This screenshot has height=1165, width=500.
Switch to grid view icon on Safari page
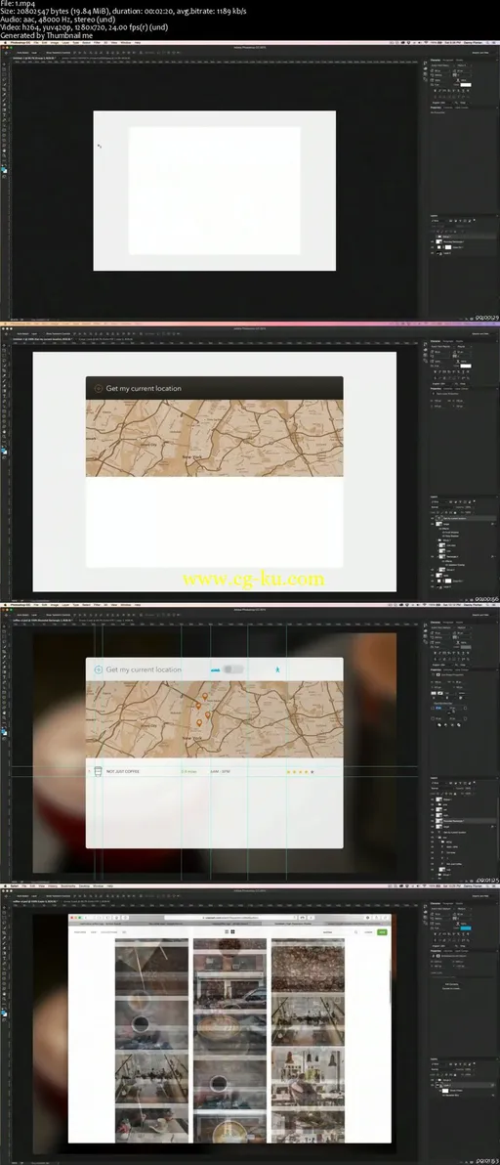point(232,931)
